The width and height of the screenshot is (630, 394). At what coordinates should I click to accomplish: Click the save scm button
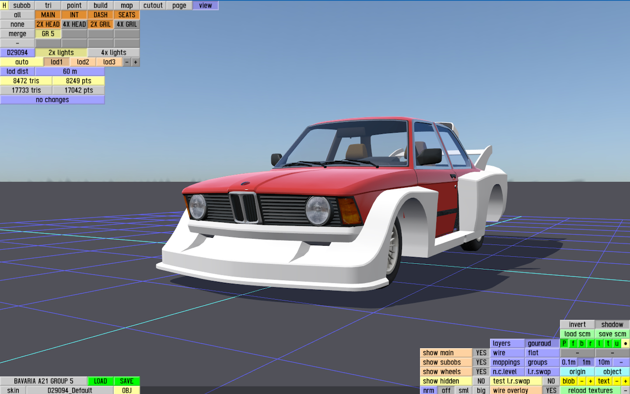[612, 334]
